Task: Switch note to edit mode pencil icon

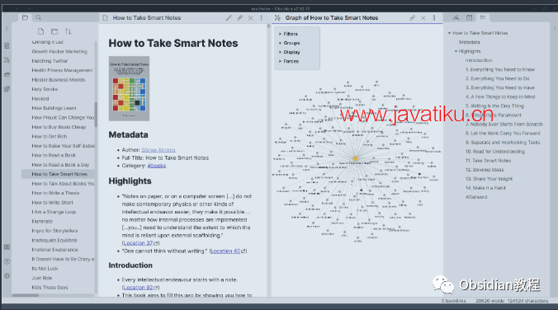Action: [229, 18]
